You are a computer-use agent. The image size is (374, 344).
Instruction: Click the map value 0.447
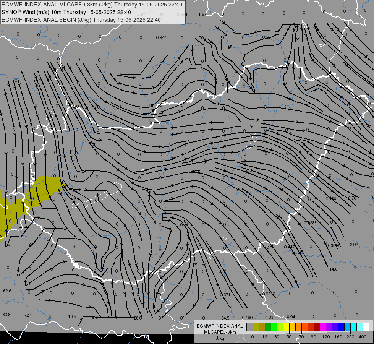pyautogui.click(x=289, y=247)
